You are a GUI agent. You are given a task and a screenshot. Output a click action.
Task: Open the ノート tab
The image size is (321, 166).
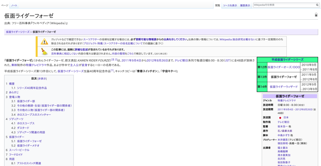[x=14, y=5]
